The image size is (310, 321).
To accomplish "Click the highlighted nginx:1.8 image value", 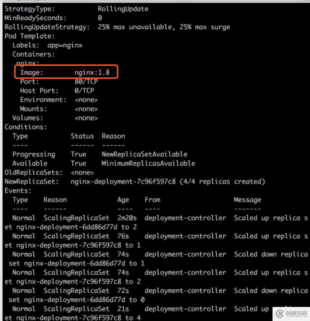I will coord(92,73).
